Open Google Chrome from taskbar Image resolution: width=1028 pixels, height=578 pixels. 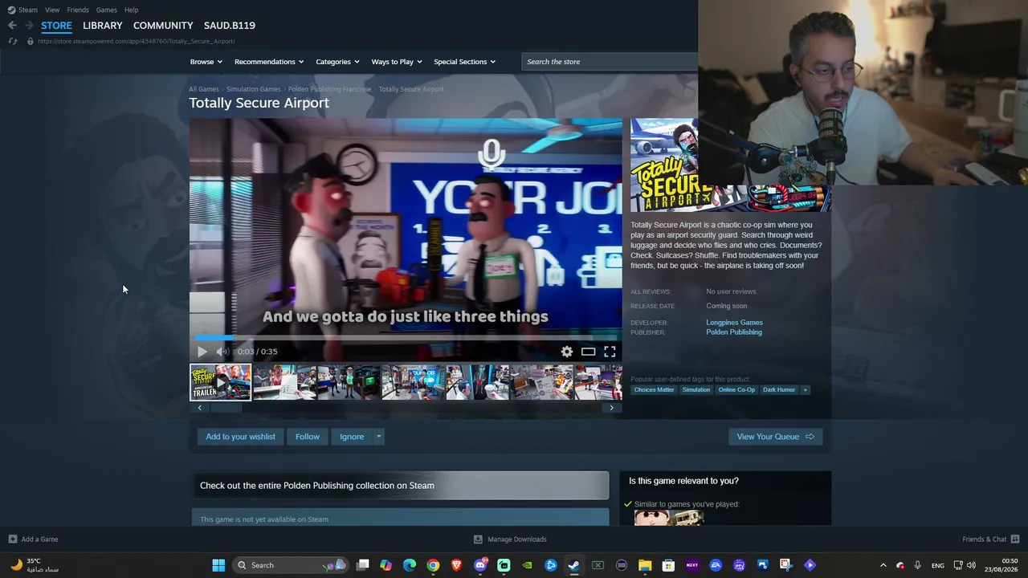433,565
